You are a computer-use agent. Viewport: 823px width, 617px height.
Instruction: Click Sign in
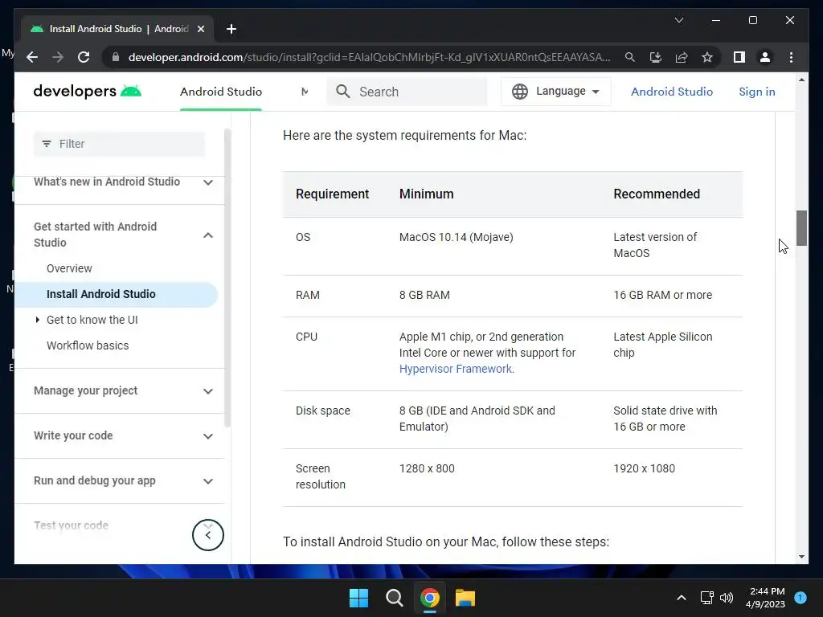[756, 92]
